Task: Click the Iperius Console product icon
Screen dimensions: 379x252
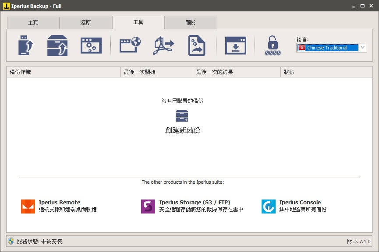Action: point(268,206)
